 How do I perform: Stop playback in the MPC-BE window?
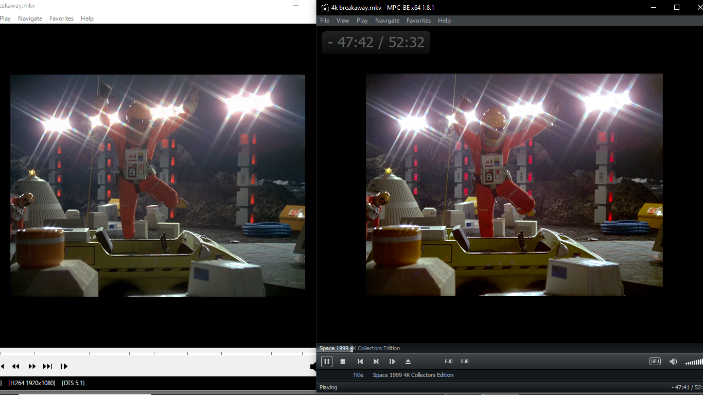pos(343,362)
